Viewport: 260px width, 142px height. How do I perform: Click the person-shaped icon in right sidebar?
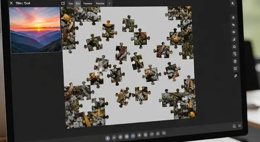[x=234, y=39]
